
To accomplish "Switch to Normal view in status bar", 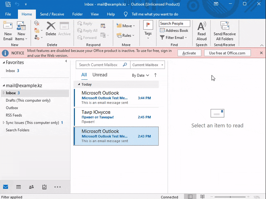I will (190, 197).
